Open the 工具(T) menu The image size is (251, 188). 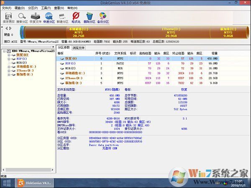pos(46,8)
